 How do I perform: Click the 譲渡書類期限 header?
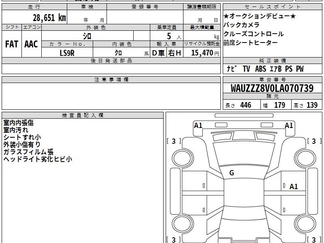pos(202,7)
